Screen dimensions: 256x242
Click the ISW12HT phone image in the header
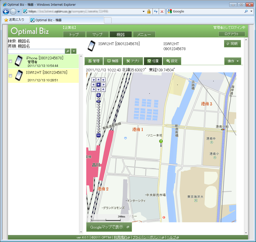(91, 46)
